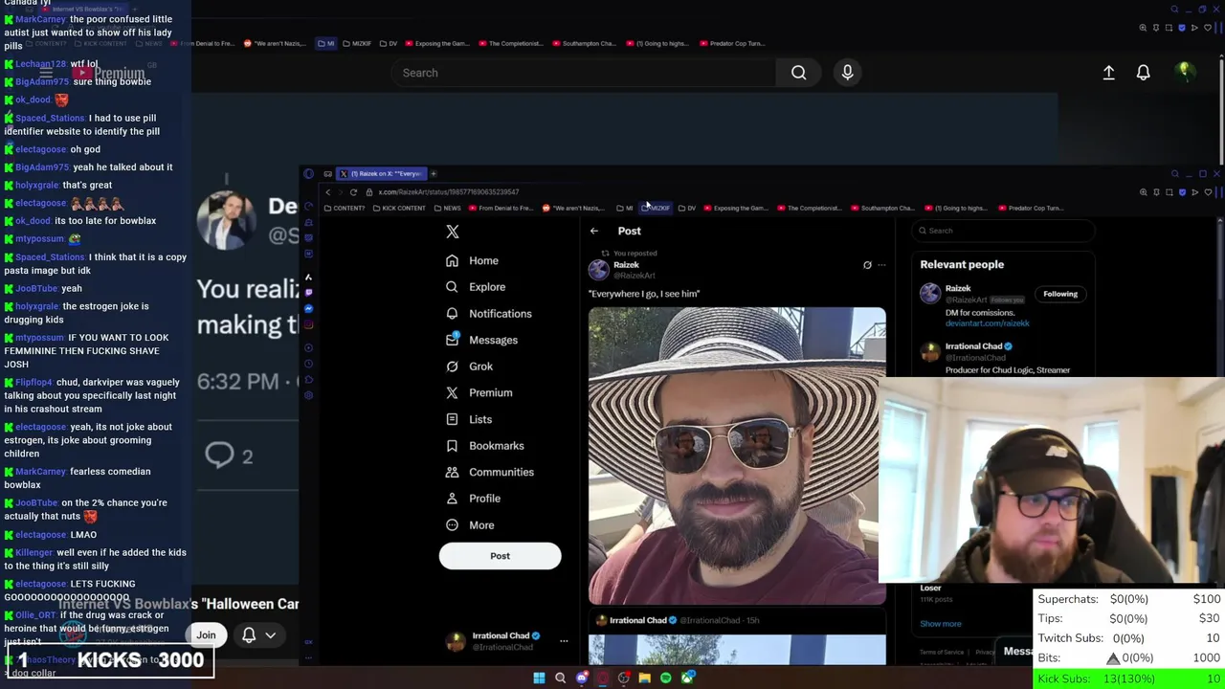Click the X search field
The width and height of the screenshot is (1225, 689).
[1005, 231]
